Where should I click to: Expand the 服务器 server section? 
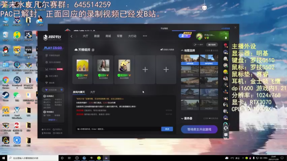click(182, 118)
